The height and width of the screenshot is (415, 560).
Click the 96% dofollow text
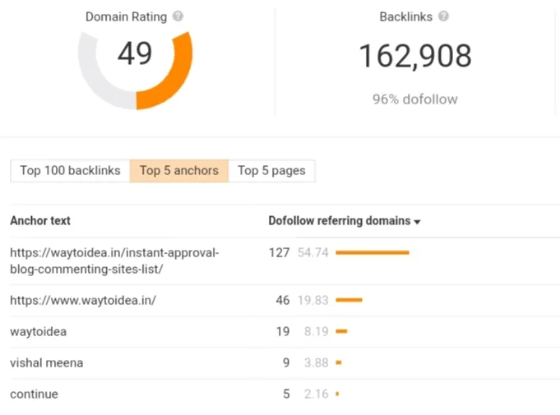[x=415, y=99]
